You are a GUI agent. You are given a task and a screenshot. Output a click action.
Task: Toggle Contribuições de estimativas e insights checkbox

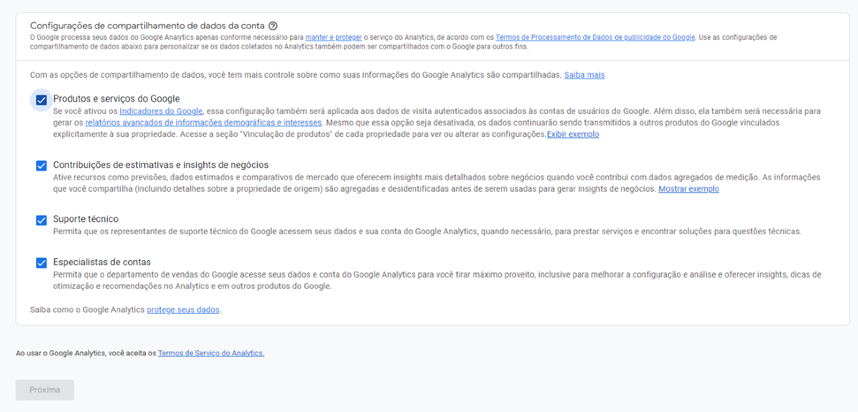(x=41, y=166)
